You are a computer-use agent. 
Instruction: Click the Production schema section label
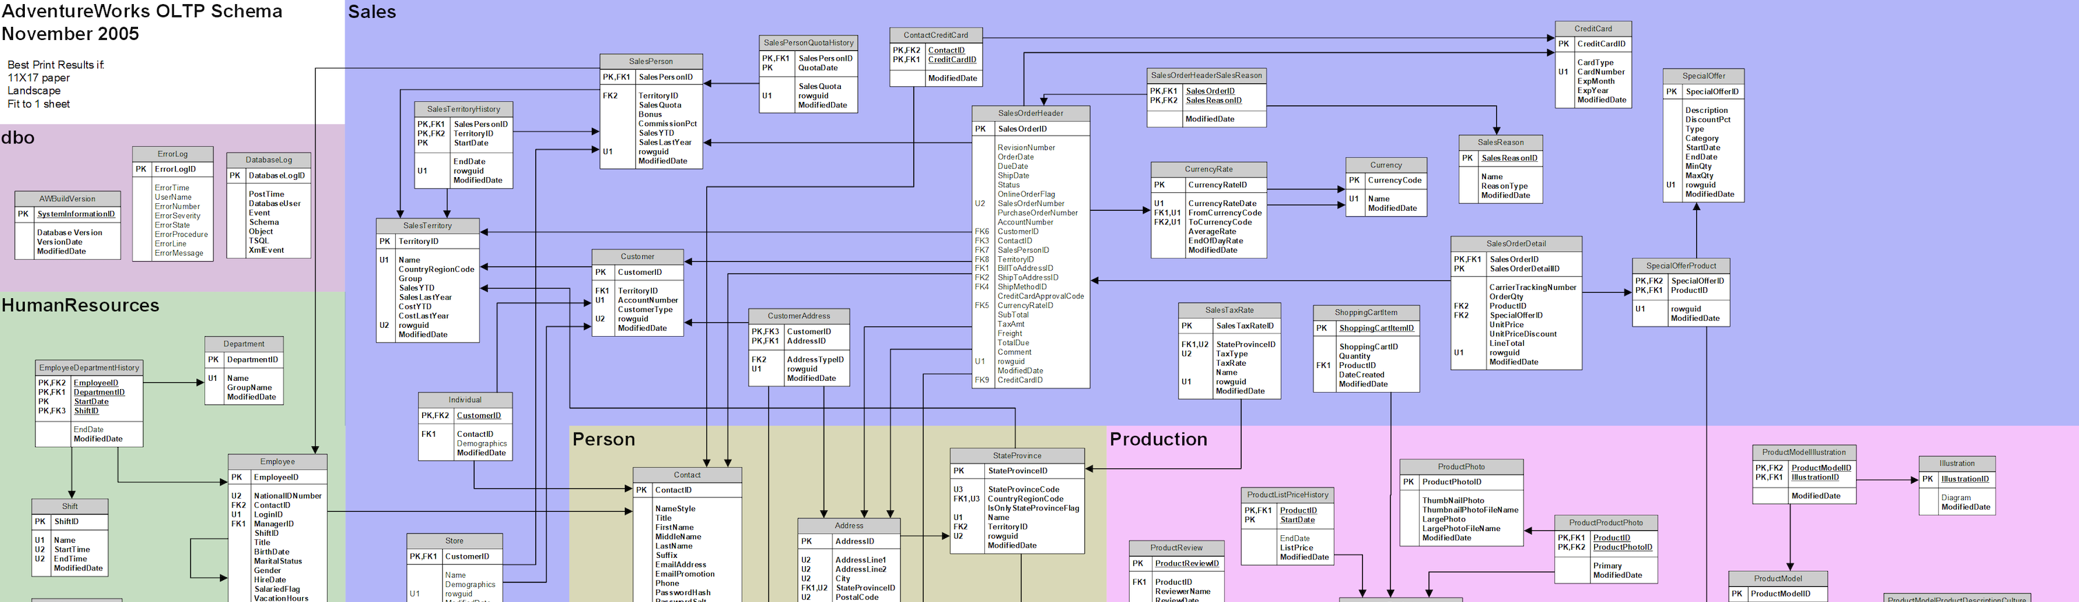[x=1158, y=439]
